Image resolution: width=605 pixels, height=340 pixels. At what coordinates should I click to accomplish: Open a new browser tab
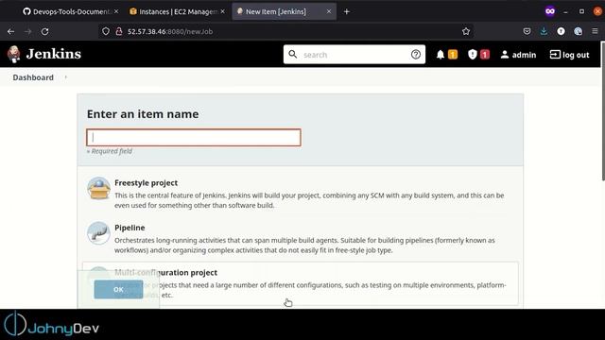[347, 11]
